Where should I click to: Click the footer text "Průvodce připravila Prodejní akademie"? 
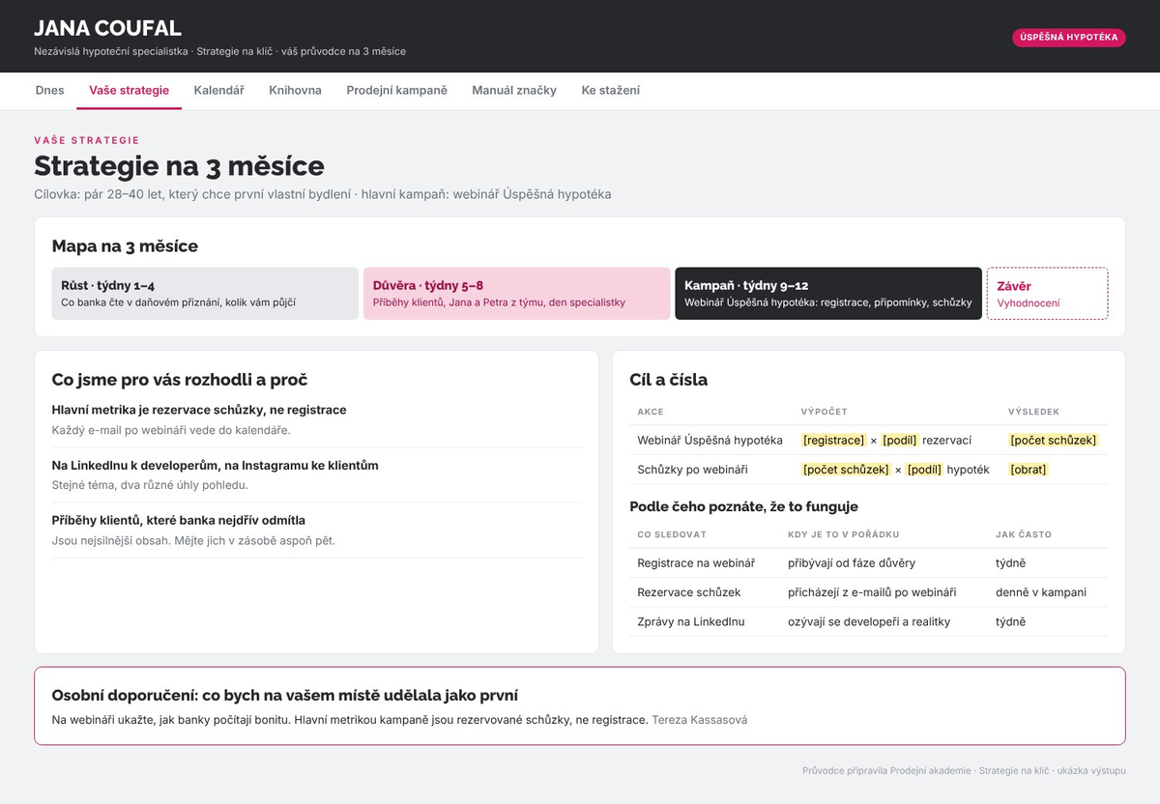tap(886, 771)
